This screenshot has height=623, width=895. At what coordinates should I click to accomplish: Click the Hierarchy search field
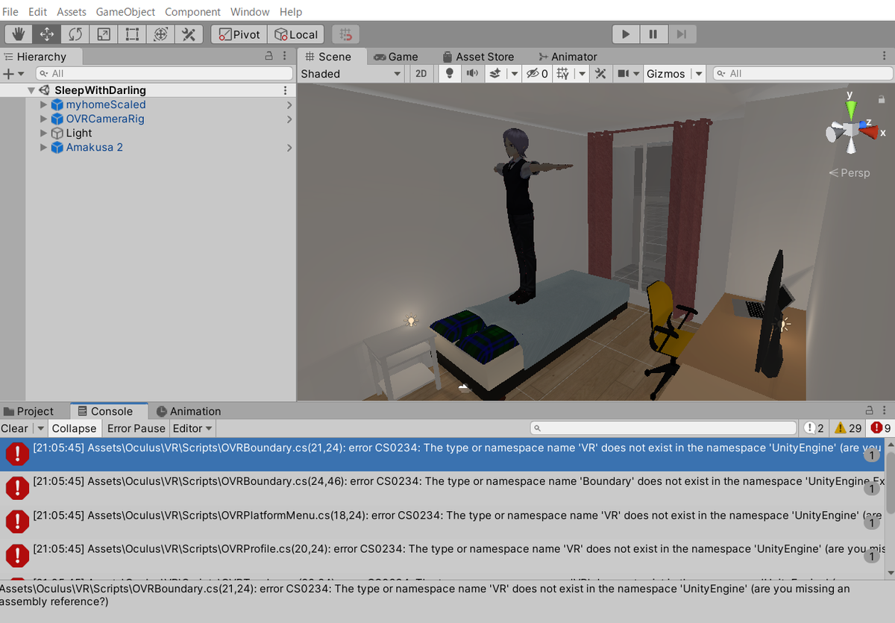tap(165, 74)
